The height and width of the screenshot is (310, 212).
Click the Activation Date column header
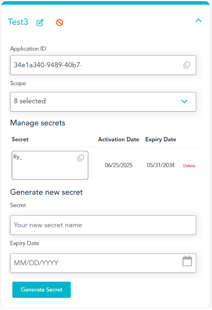pos(118,139)
